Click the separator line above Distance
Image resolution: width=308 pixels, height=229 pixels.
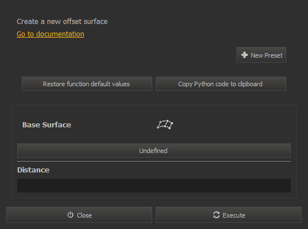(154, 161)
